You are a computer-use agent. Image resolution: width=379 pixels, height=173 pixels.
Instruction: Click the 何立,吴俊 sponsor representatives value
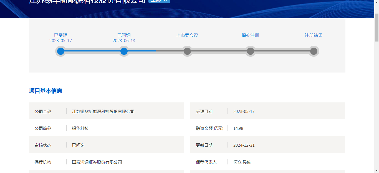coord(242,162)
